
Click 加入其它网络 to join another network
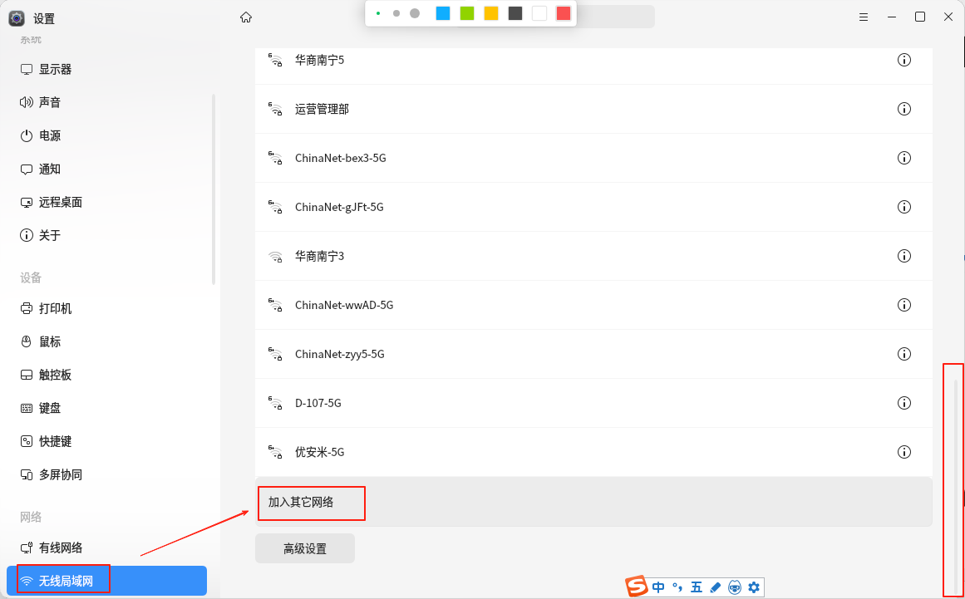point(301,502)
